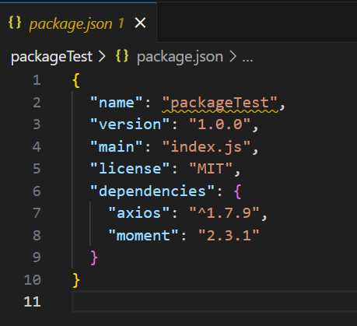Click line number 10 in the gutter
Screen dimensions: 357x326
pos(33,280)
